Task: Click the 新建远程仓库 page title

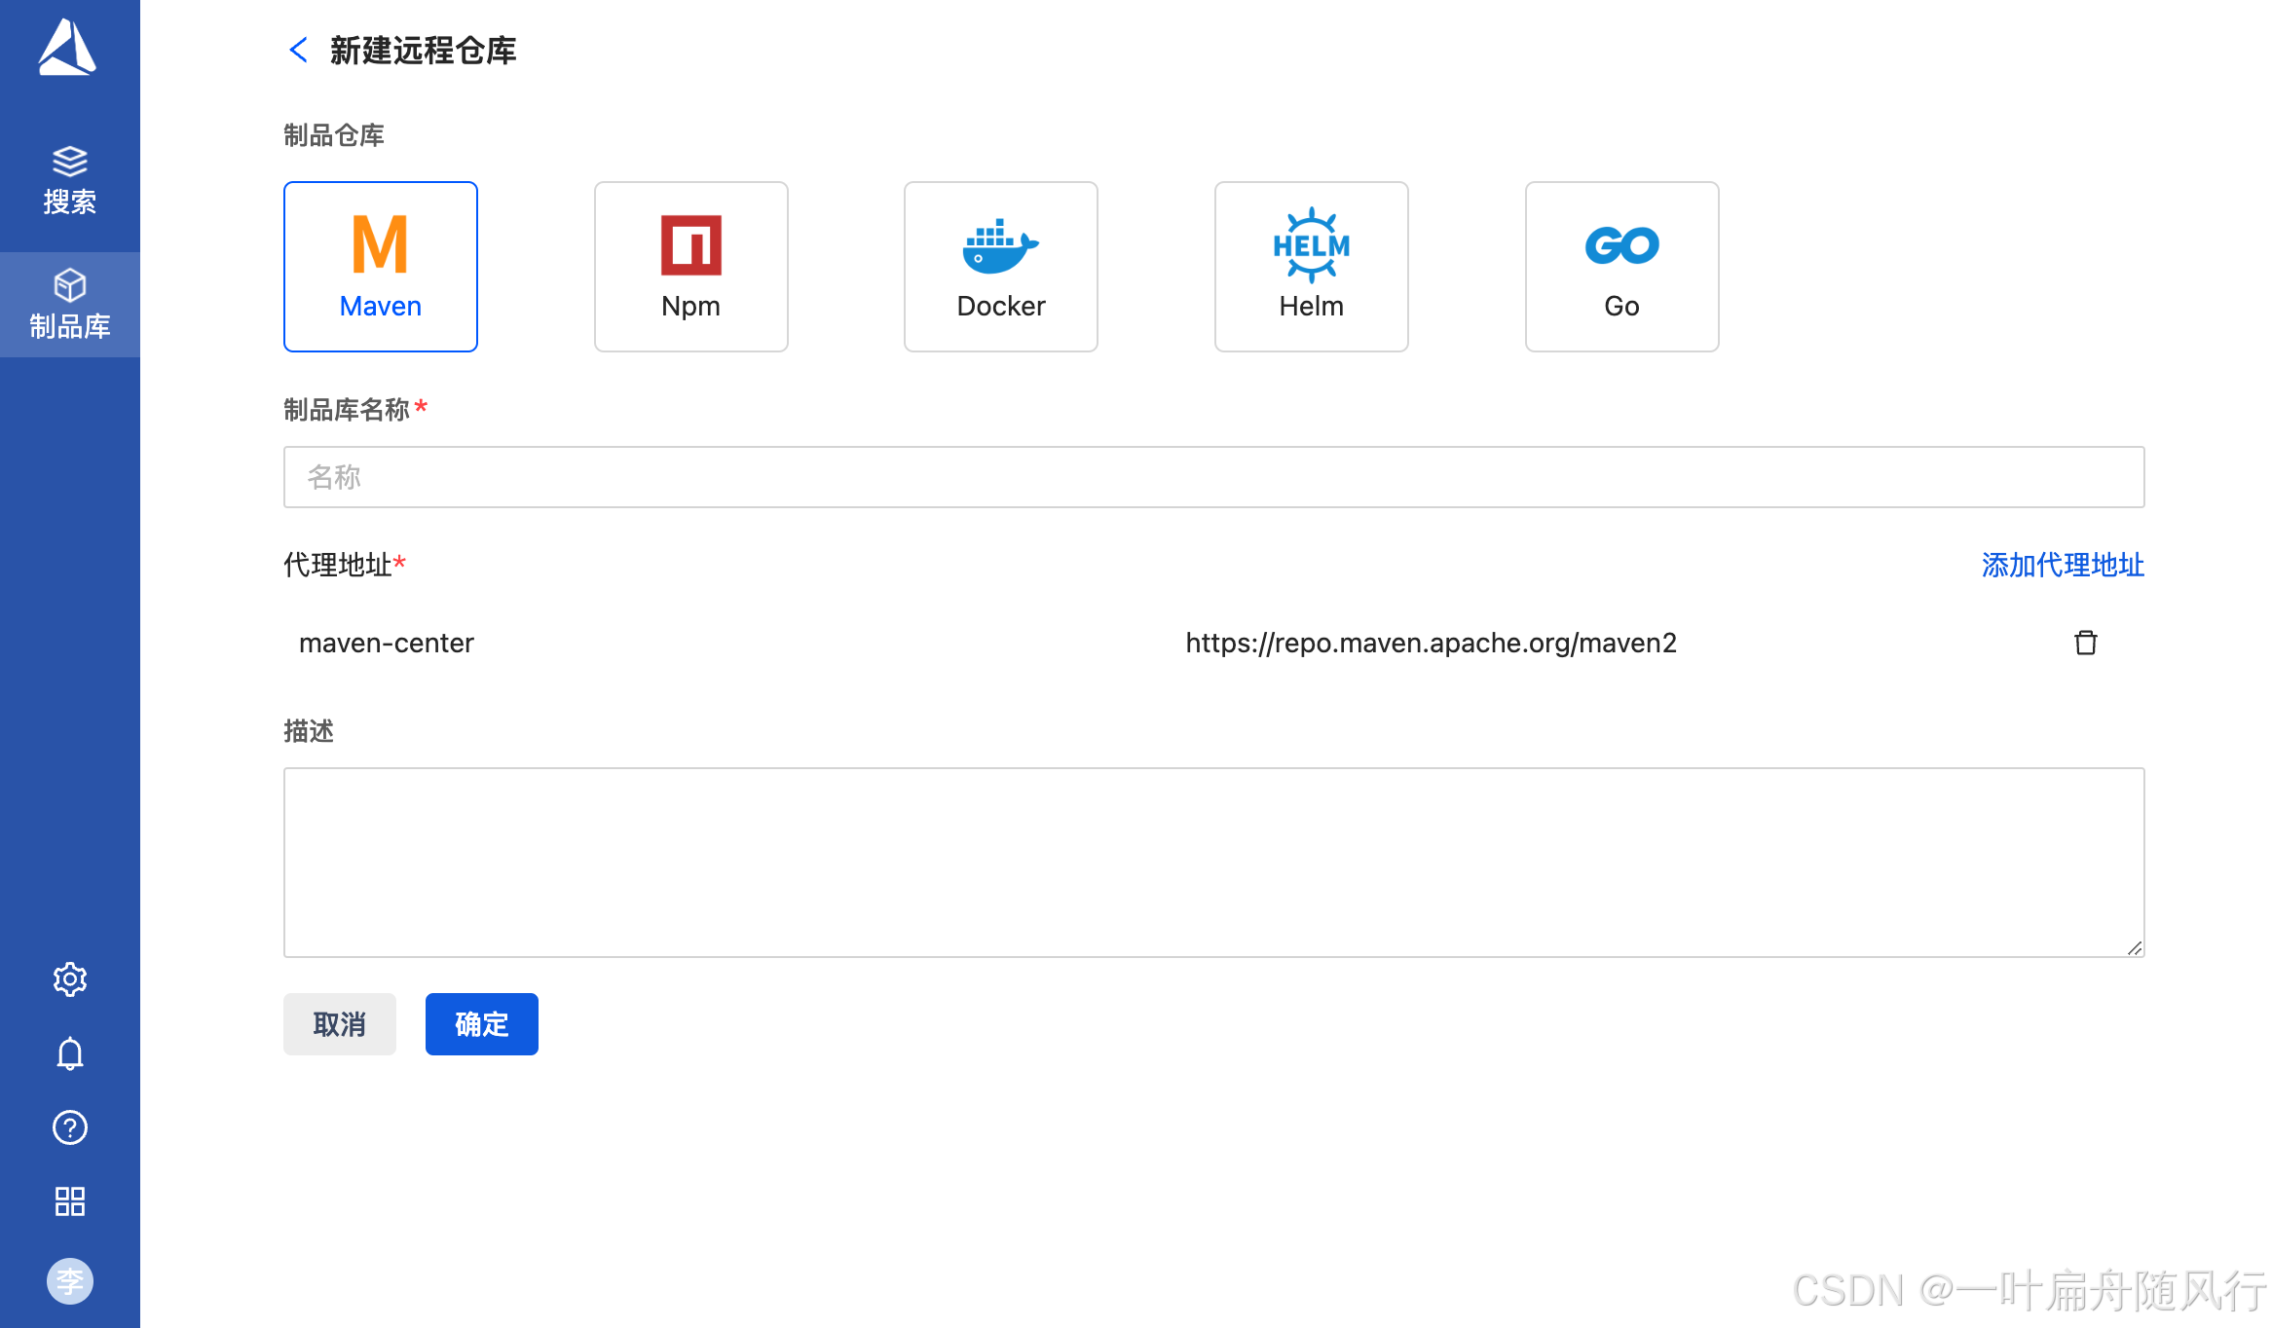Action: coord(424,51)
